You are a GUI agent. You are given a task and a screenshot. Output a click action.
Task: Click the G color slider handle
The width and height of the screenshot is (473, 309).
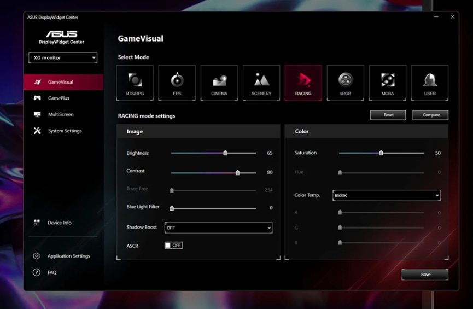coord(340,227)
